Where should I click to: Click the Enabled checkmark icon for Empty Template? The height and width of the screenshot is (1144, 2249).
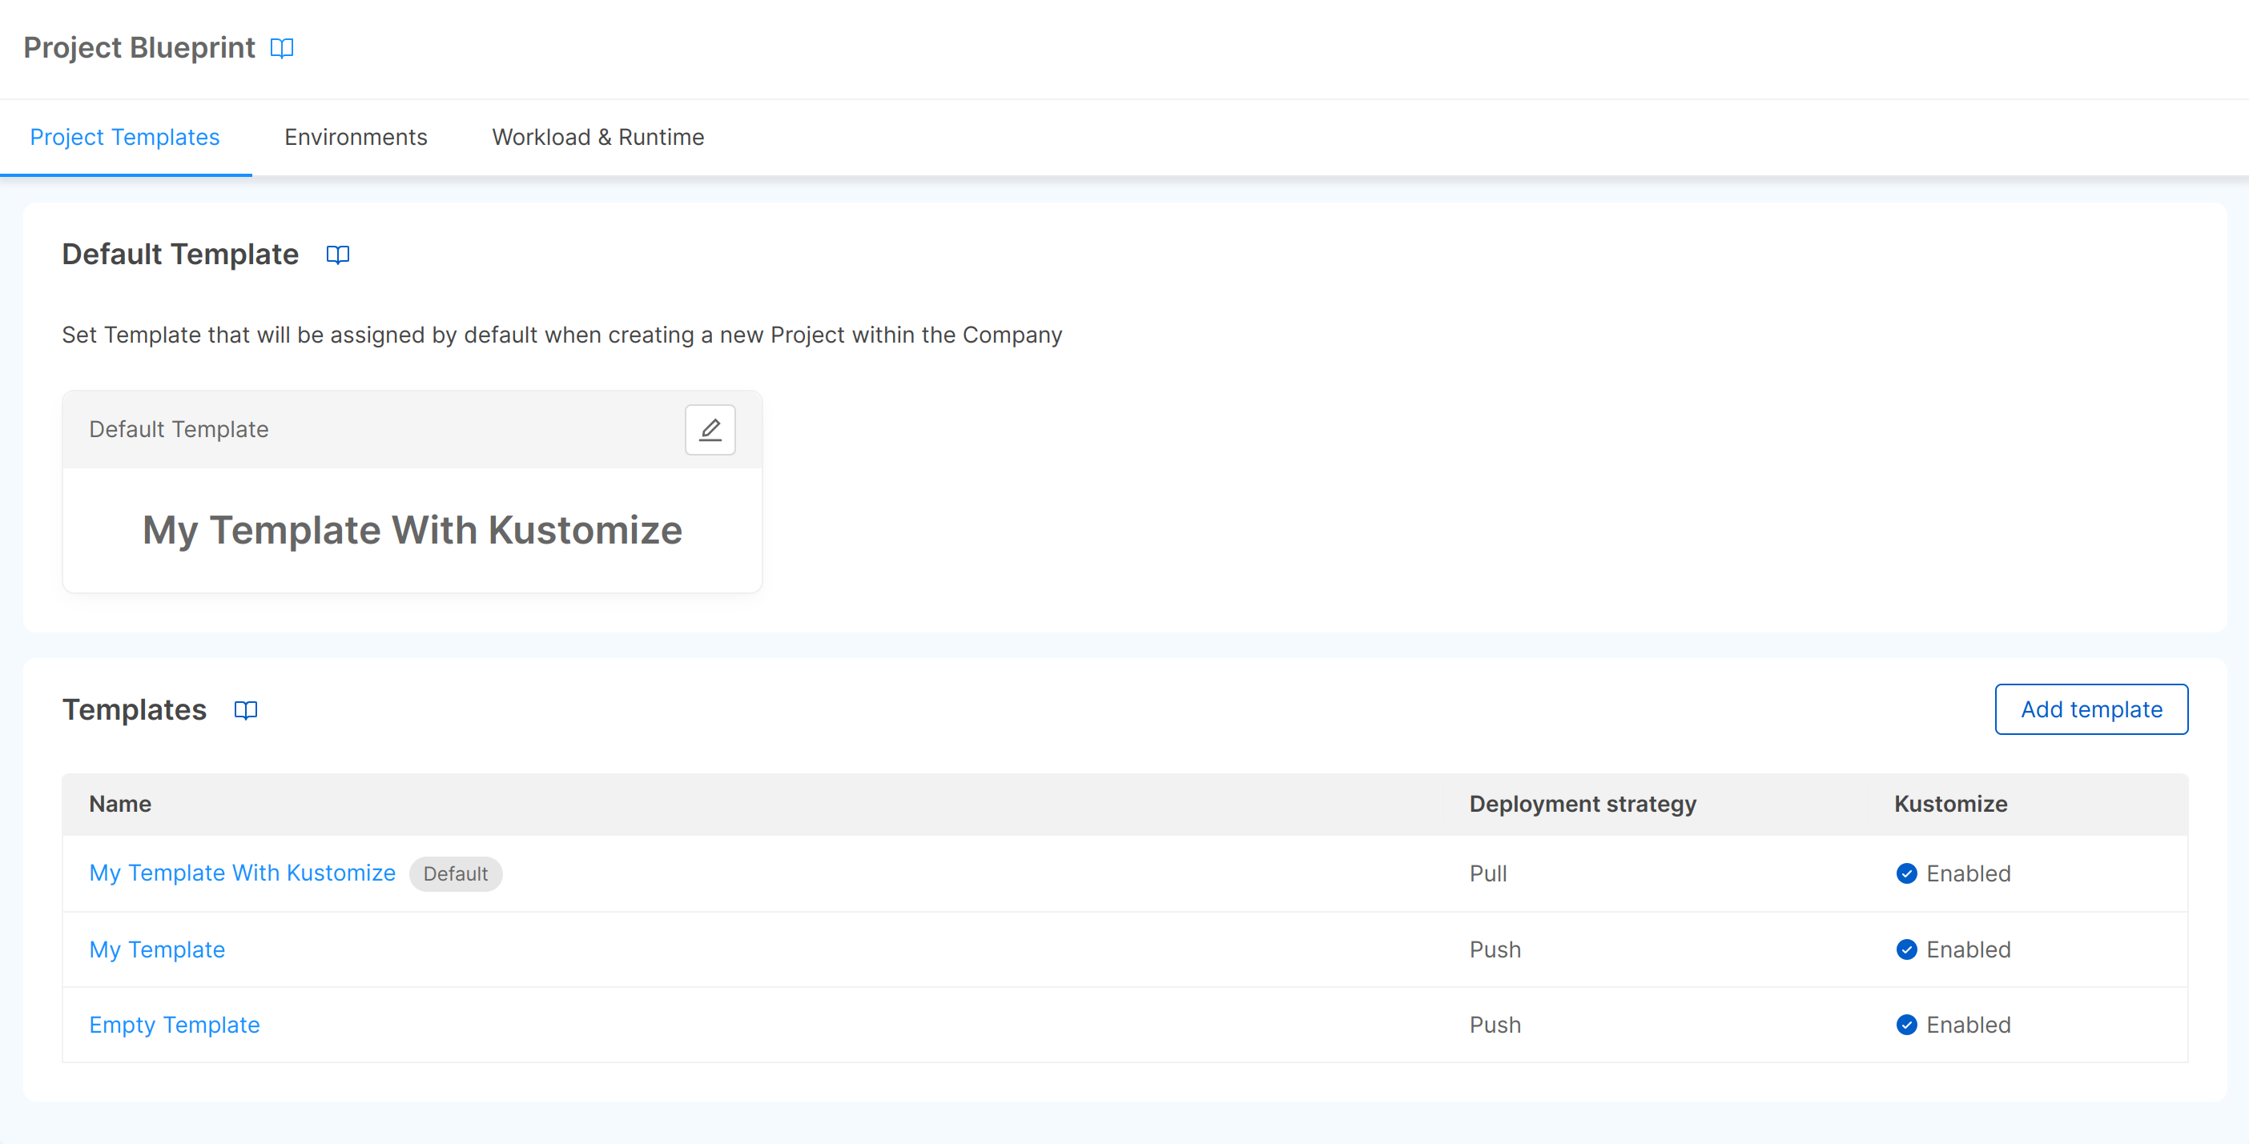tap(1908, 1025)
